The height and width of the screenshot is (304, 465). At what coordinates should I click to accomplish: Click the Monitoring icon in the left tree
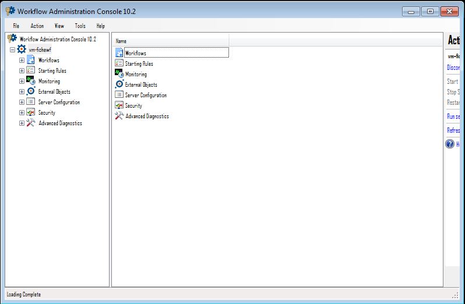(31, 81)
